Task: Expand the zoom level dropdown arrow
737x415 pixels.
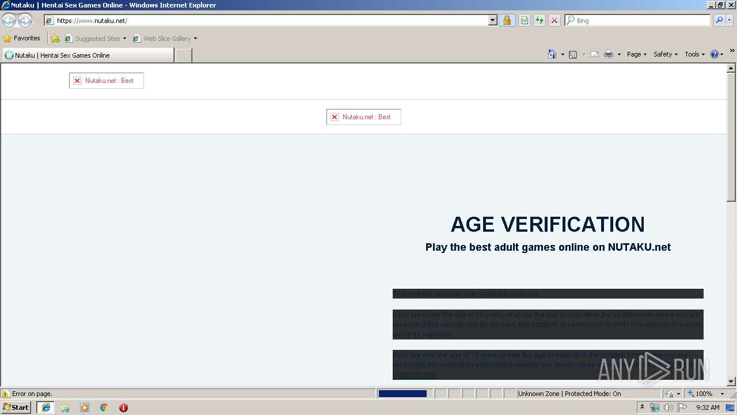Action: 722,394
